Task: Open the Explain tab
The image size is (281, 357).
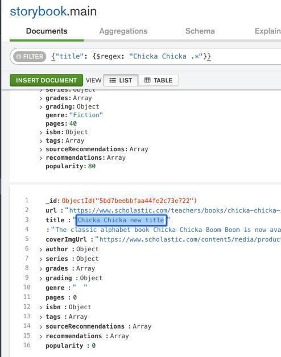Action: (x=268, y=31)
